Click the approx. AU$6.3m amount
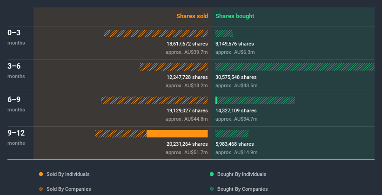Viewport: 382px width, 195px height. 235,52
